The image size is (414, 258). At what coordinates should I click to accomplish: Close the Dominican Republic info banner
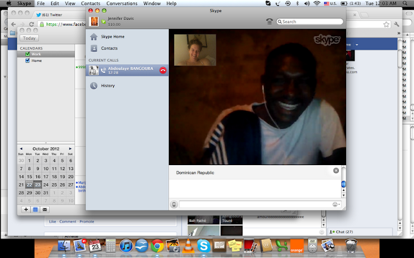pyautogui.click(x=336, y=170)
